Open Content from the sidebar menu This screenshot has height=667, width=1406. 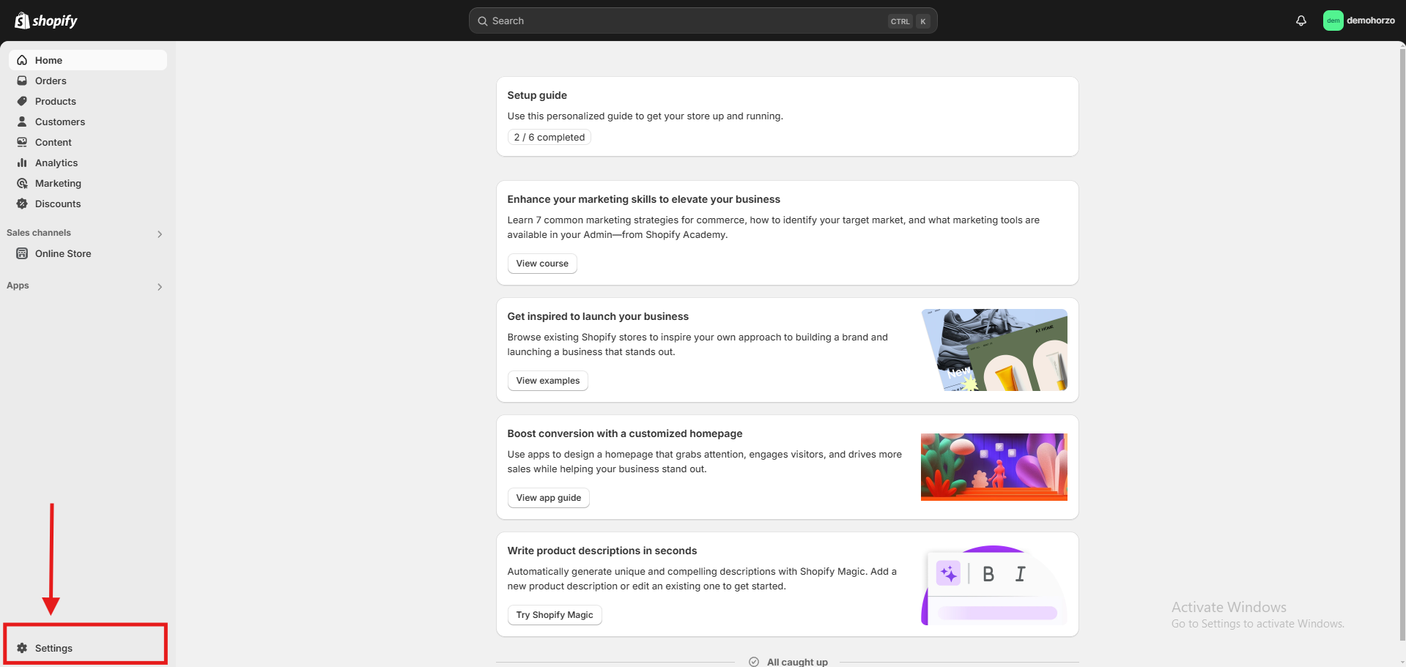53,142
